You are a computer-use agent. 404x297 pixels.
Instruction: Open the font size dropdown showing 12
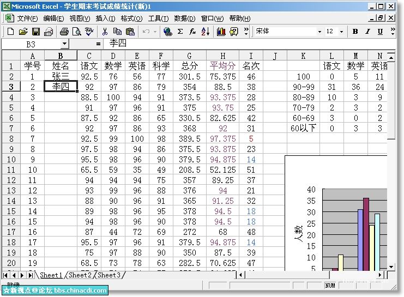click(343, 32)
